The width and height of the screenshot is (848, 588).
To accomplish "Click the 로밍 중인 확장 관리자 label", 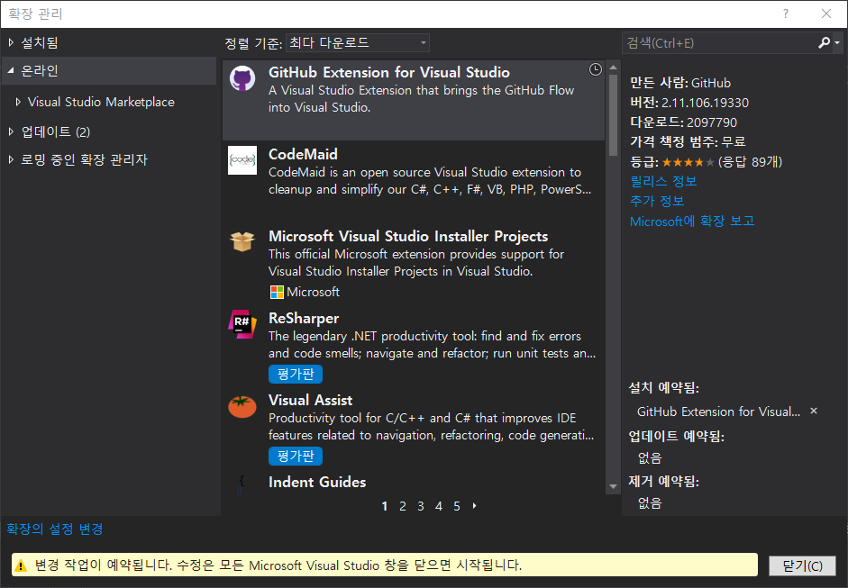I will click(x=84, y=159).
